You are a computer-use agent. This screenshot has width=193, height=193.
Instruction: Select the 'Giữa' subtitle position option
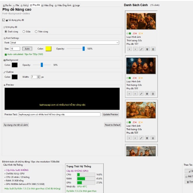[24, 31]
